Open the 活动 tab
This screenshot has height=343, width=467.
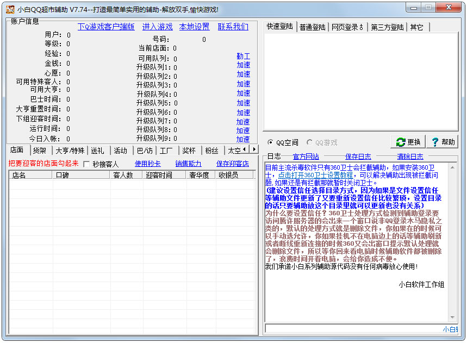[121, 151]
